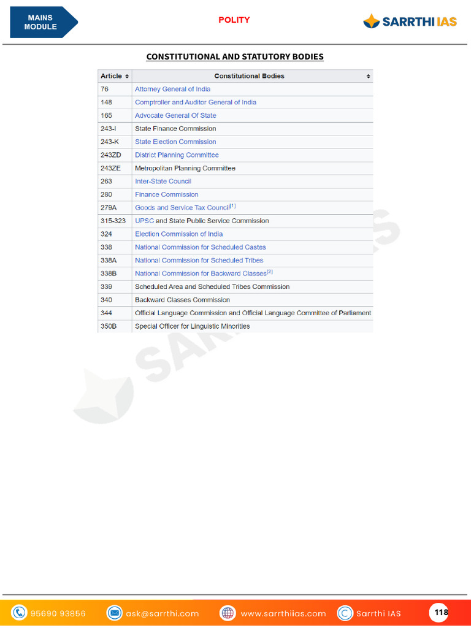Click the Sarrthi IAS star logo in the header
This screenshot has height=628, width=471.
371,21
